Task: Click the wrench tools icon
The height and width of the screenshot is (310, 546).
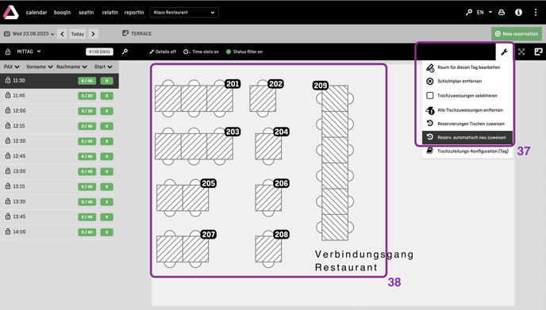Action: pyautogui.click(x=504, y=52)
